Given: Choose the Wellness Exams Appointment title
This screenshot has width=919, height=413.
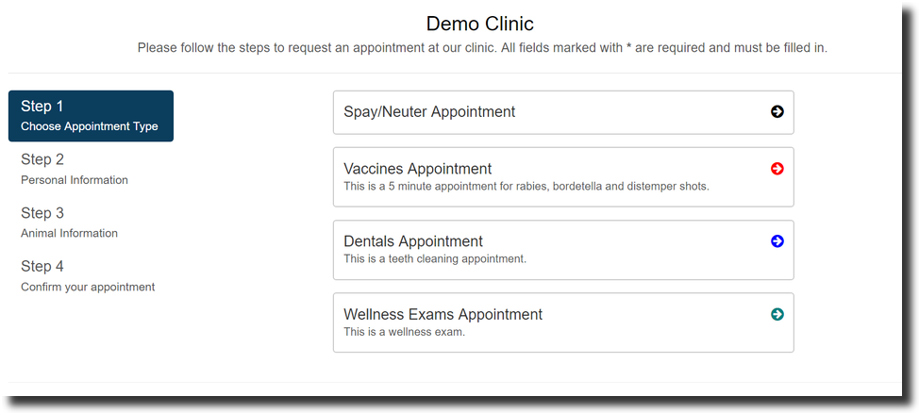Looking at the screenshot, I should click(443, 314).
